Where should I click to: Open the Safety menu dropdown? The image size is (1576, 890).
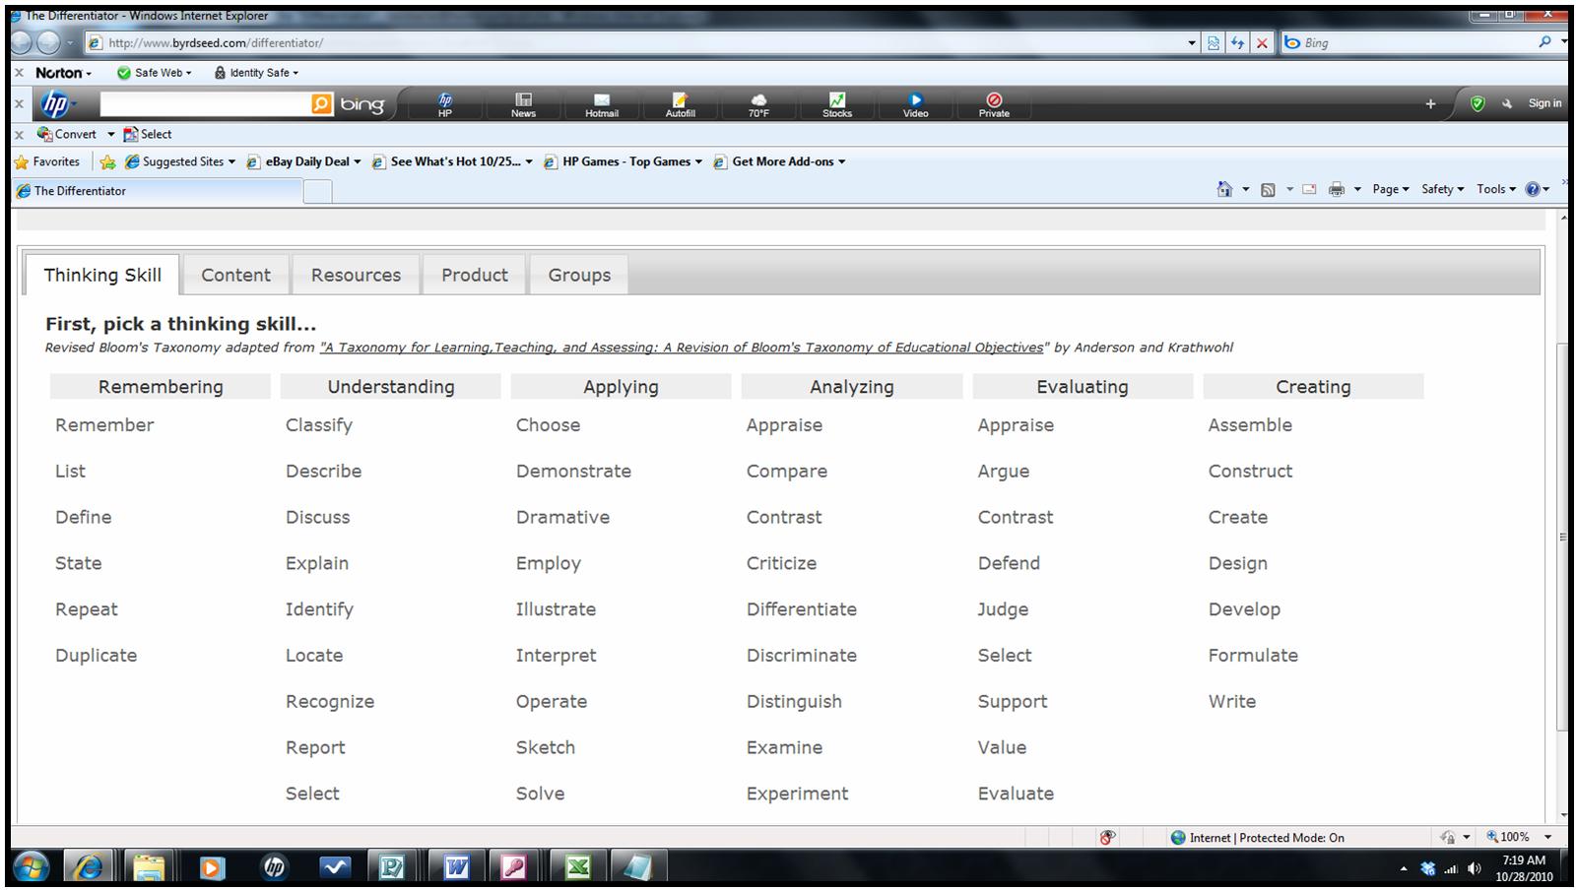[1442, 189]
